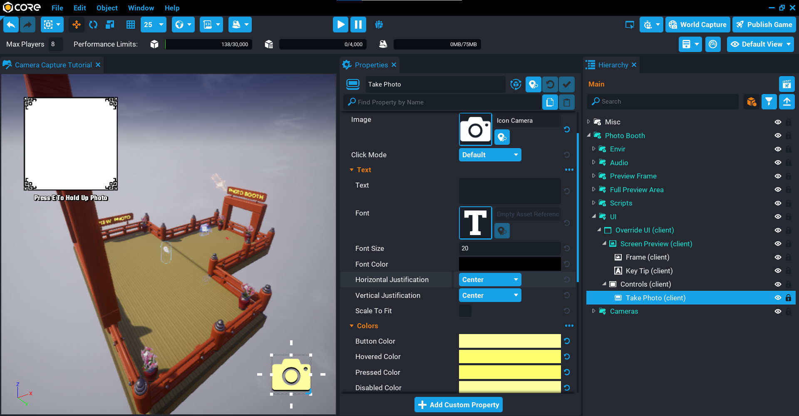The height and width of the screenshot is (416, 799).
Task: Enable the Scale To Fit checkbox
Action: [465, 311]
